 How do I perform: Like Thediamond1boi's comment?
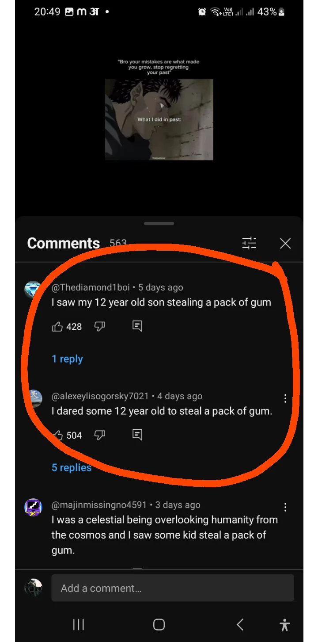[57, 327]
